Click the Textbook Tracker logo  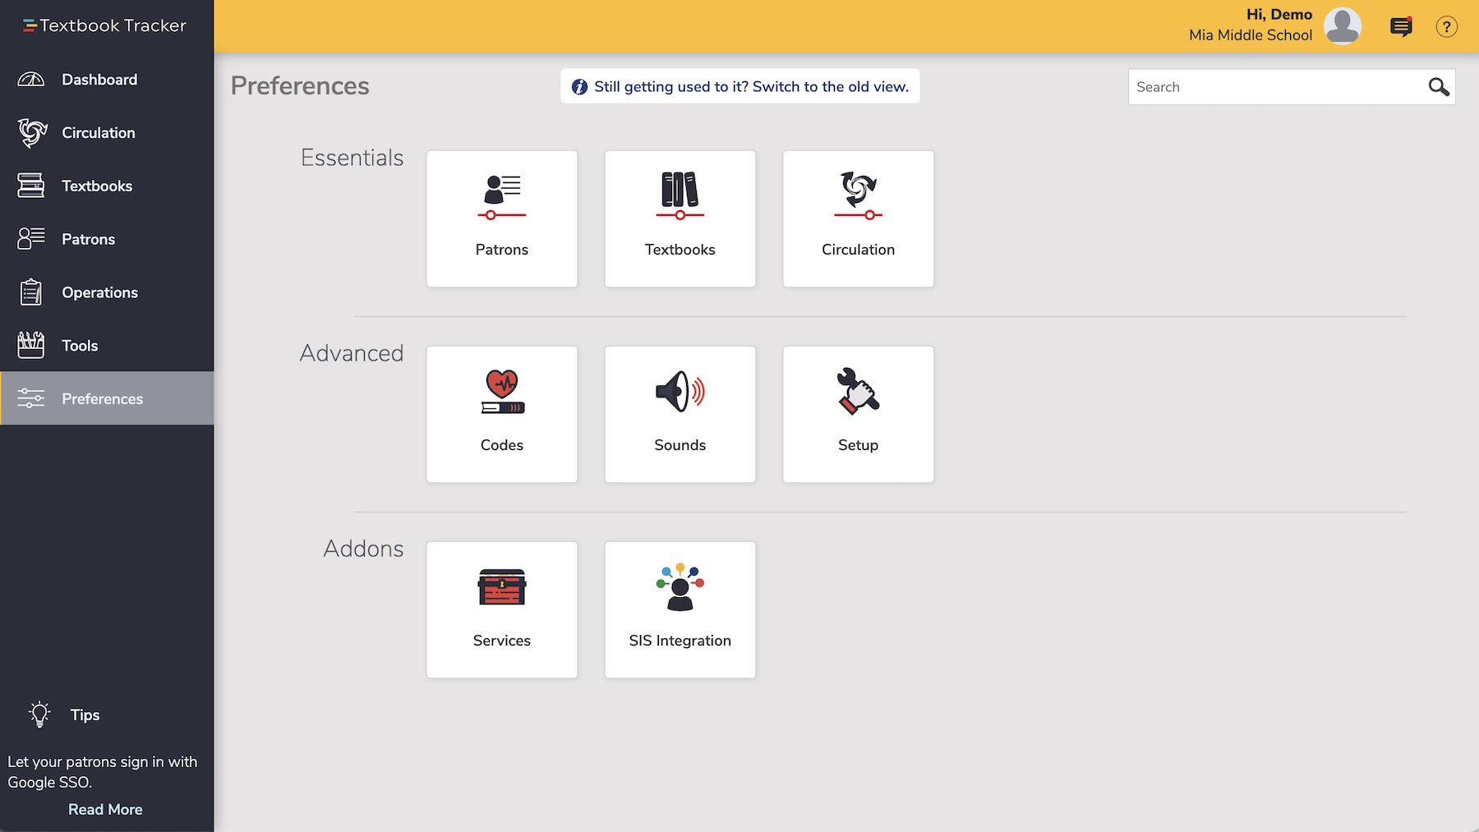104,25
